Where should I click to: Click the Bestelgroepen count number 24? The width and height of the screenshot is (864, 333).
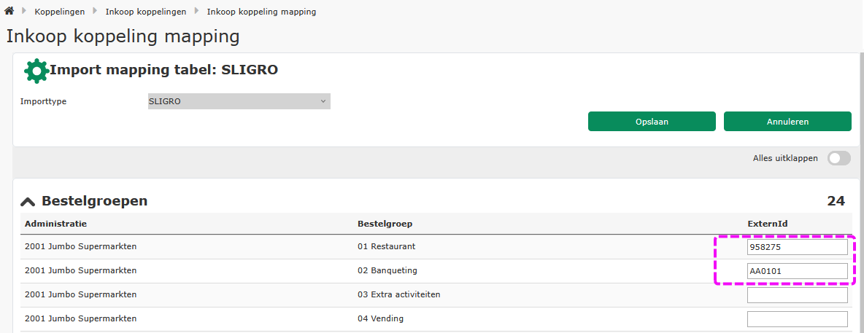pyautogui.click(x=836, y=201)
